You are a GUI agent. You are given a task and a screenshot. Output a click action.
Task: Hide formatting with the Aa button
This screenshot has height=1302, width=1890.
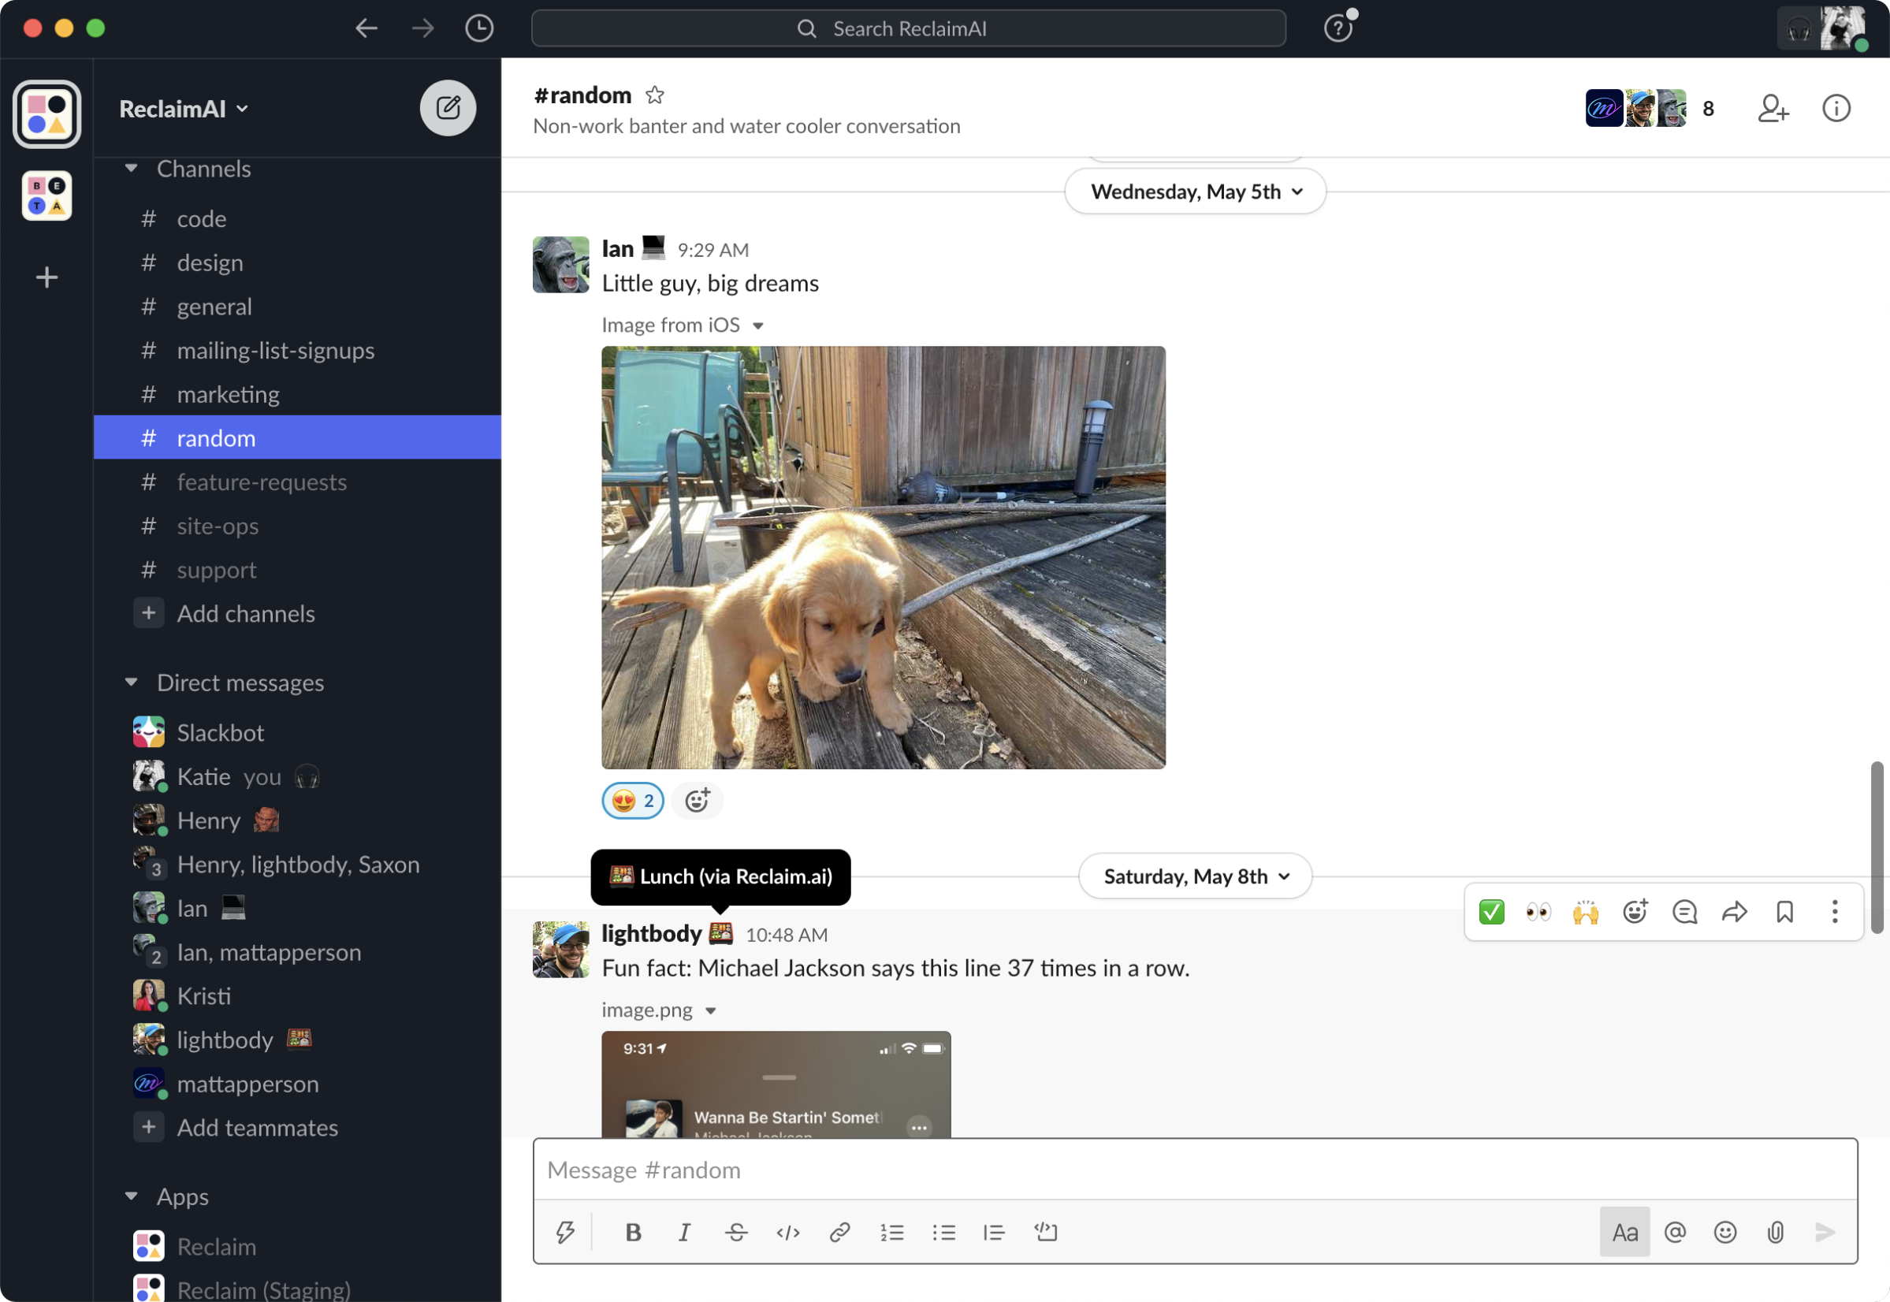click(1624, 1232)
